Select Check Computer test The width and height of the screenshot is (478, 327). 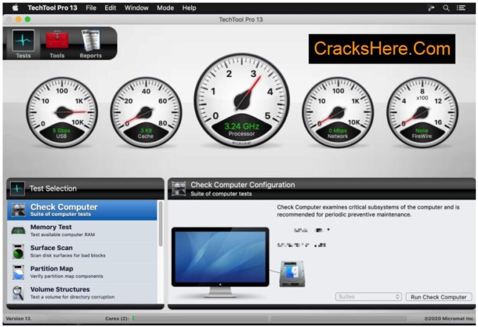[x=82, y=210]
